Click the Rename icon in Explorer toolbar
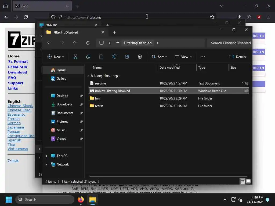The image size is (275, 206). (x=114, y=57)
